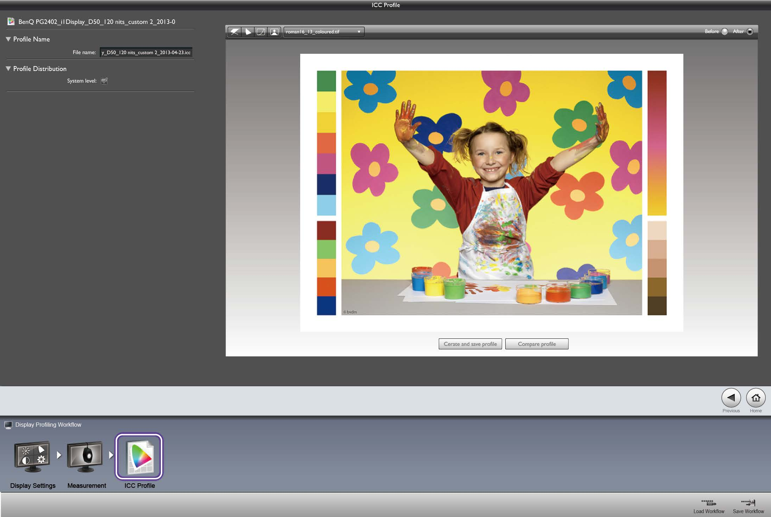Click the Save Workflow icon
The width and height of the screenshot is (771, 517).
point(748,503)
